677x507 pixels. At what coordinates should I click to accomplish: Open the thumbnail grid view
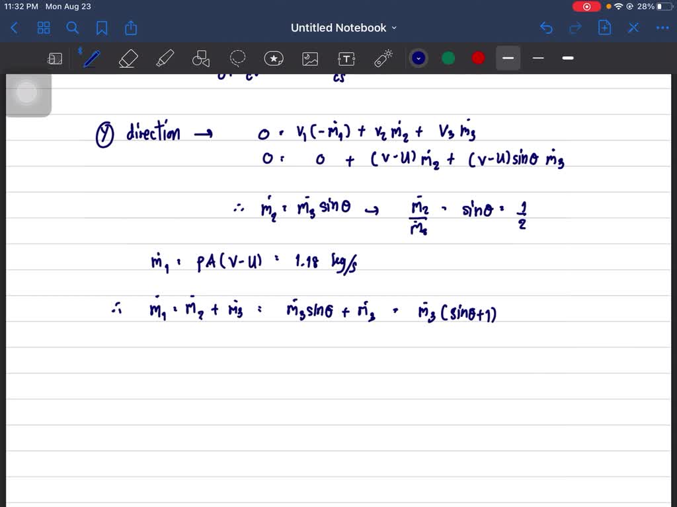pyautogui.click(x=44, y=28)
